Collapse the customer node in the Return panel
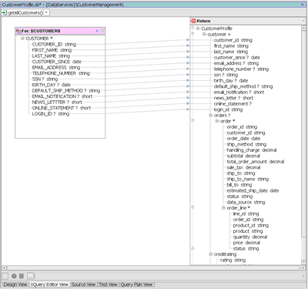 204,34
